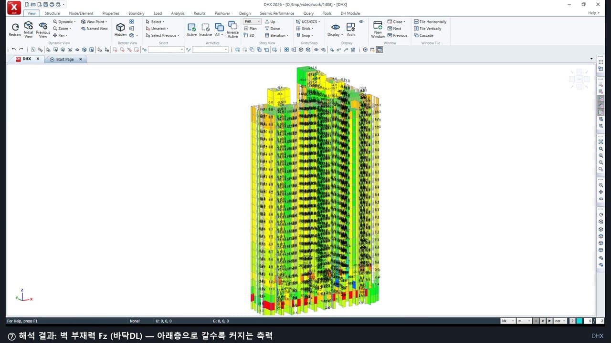The width and height of the screenshot is (611, 343).
Task: Close the Start Page tab
Action: 80,59
